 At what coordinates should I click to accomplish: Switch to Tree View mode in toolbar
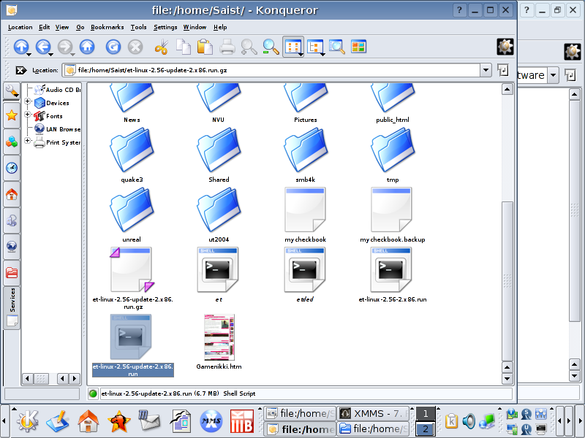pos(315,47)
